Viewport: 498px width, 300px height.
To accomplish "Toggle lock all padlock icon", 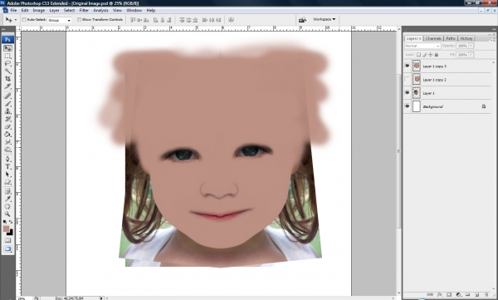I will [437, 55].
